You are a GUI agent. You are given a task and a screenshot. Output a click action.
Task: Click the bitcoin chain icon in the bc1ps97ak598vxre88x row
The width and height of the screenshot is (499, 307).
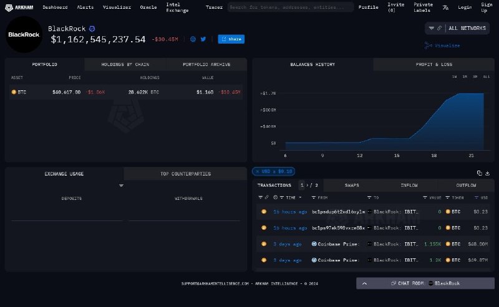[264, 228]
